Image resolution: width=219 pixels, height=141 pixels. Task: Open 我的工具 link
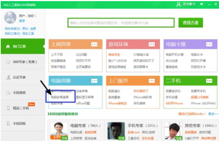pos(28,33)
